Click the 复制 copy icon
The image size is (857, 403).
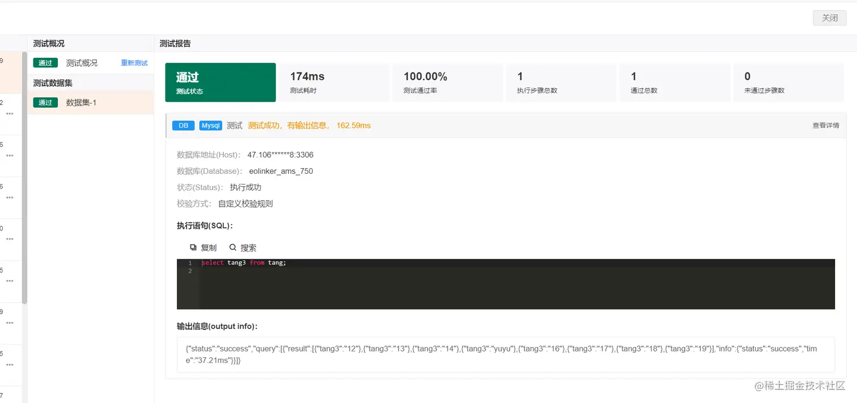tap(193, 248)
